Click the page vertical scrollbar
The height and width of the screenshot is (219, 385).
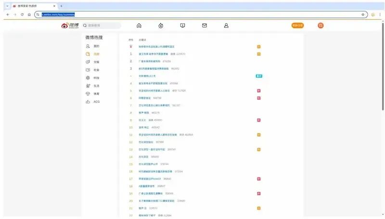[383, 66]
